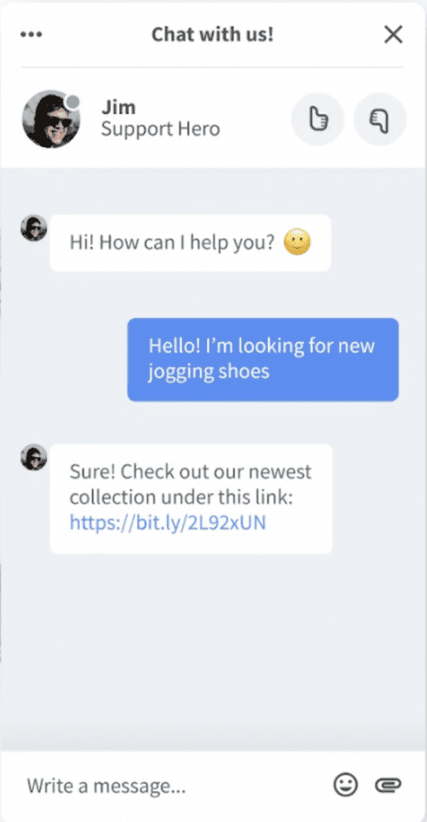Rate the chat with thumbs up
Viewport: 427px width, 822px height.
pyautogui.click(x=318, y=119)
